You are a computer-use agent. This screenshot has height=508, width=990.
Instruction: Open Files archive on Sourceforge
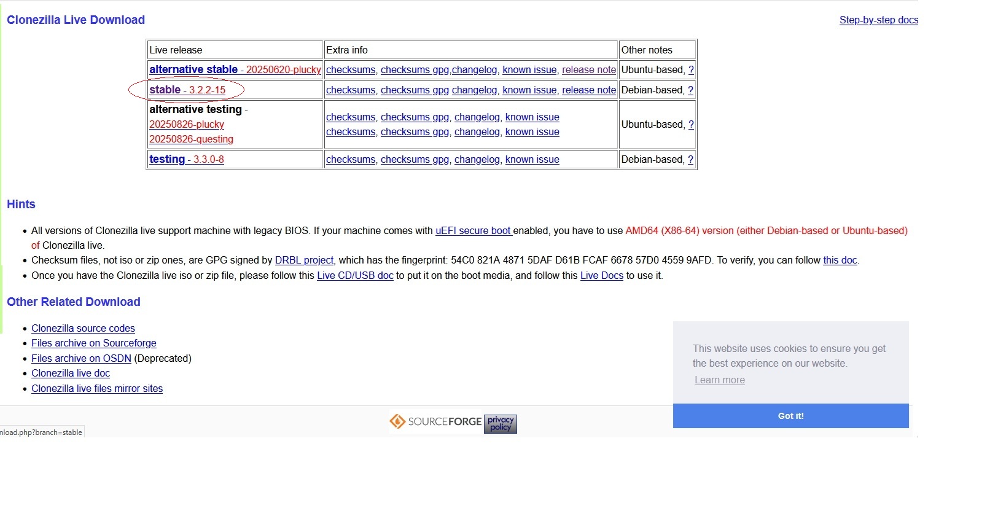94,343
